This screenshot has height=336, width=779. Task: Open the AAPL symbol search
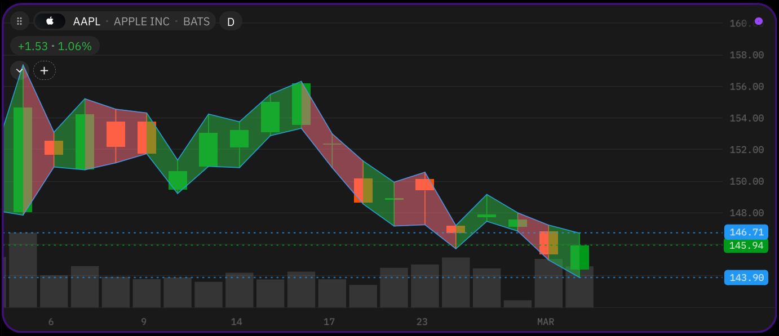pyautogui.click(x=87, y=21)
